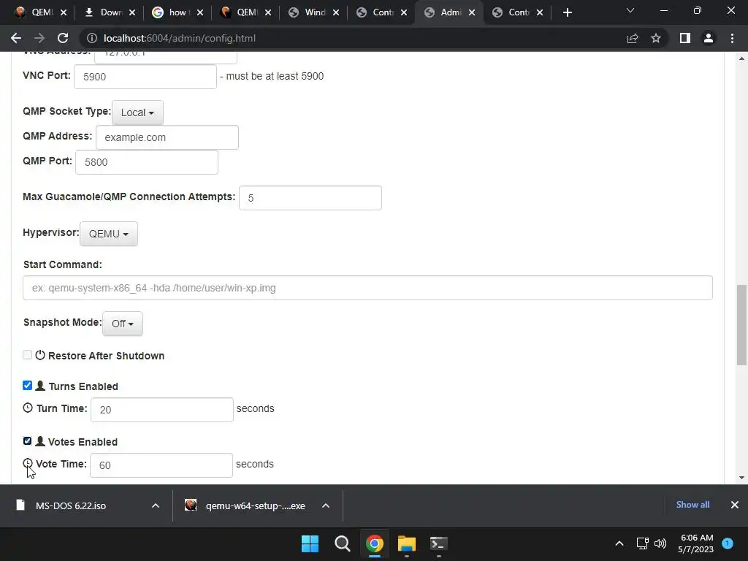
Task: Edit Max Connection Attempts field
Action: coord(310,198)
